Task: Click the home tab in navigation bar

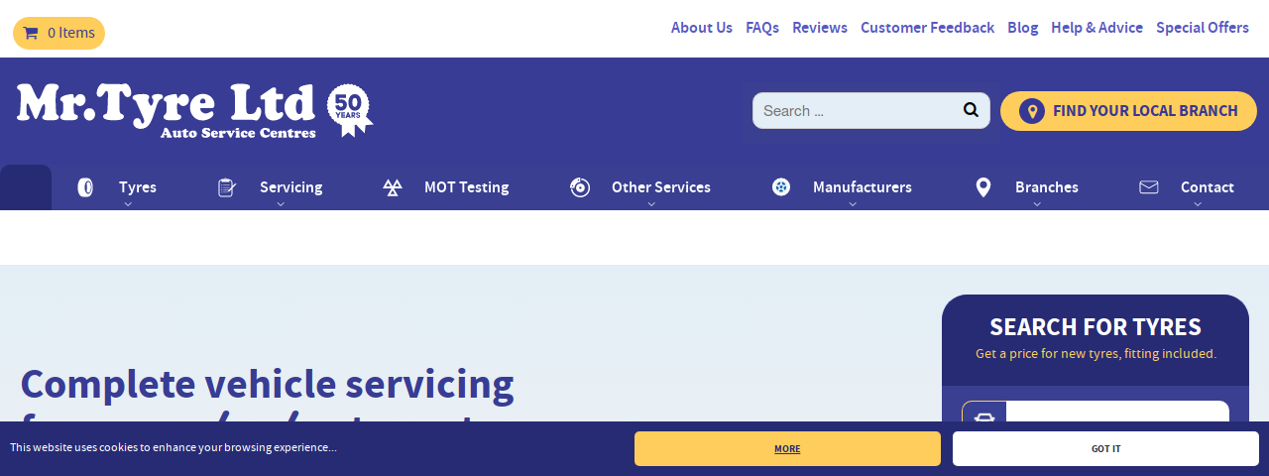Action: point(26,187)
